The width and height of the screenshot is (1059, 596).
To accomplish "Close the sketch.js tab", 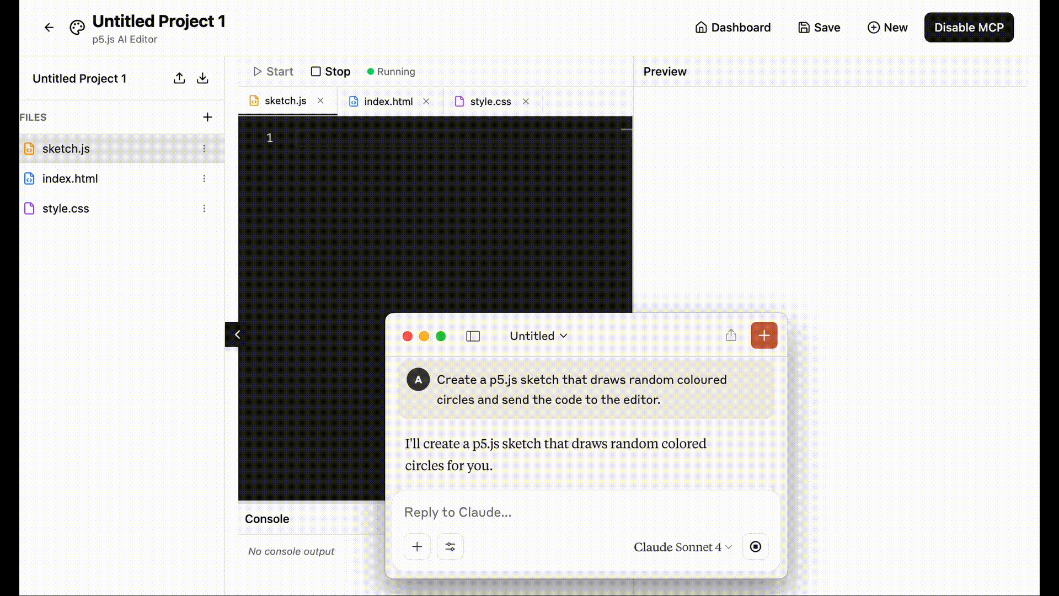I will [x=320, y=100].
